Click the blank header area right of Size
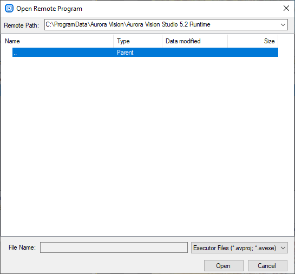Image resolution: width=295 pixels, height=274 pixels. coord(286,41)
